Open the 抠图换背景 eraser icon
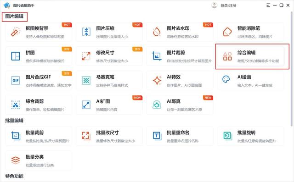 (16, 32)
